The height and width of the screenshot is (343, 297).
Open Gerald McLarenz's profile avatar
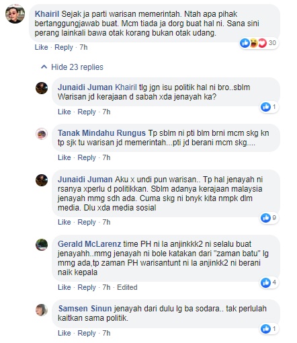pyautogui.click(x=42, y=245)
